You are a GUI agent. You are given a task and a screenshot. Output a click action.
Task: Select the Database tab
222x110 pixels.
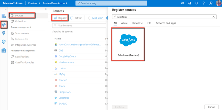pyautogui.click(x=137, y=23)
